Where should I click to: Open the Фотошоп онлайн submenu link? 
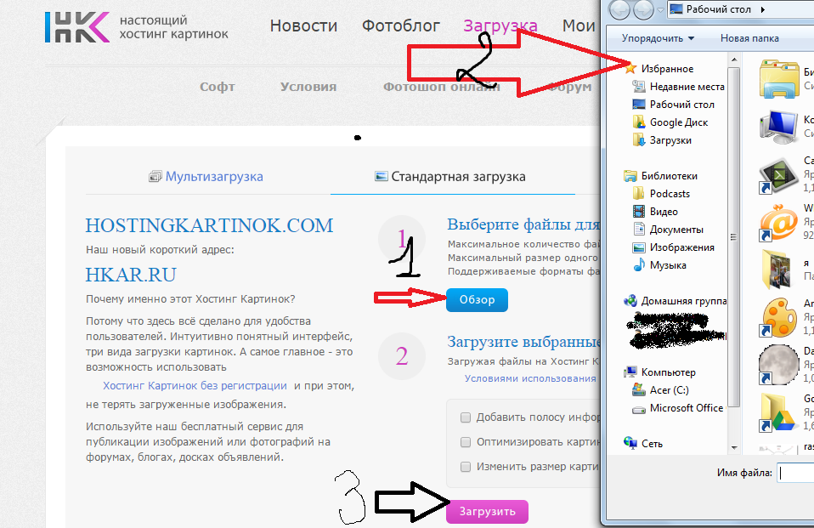441,87
